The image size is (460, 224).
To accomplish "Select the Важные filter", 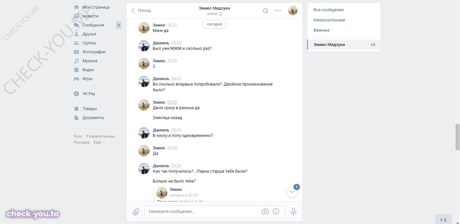I will click(x=344, y=30).
